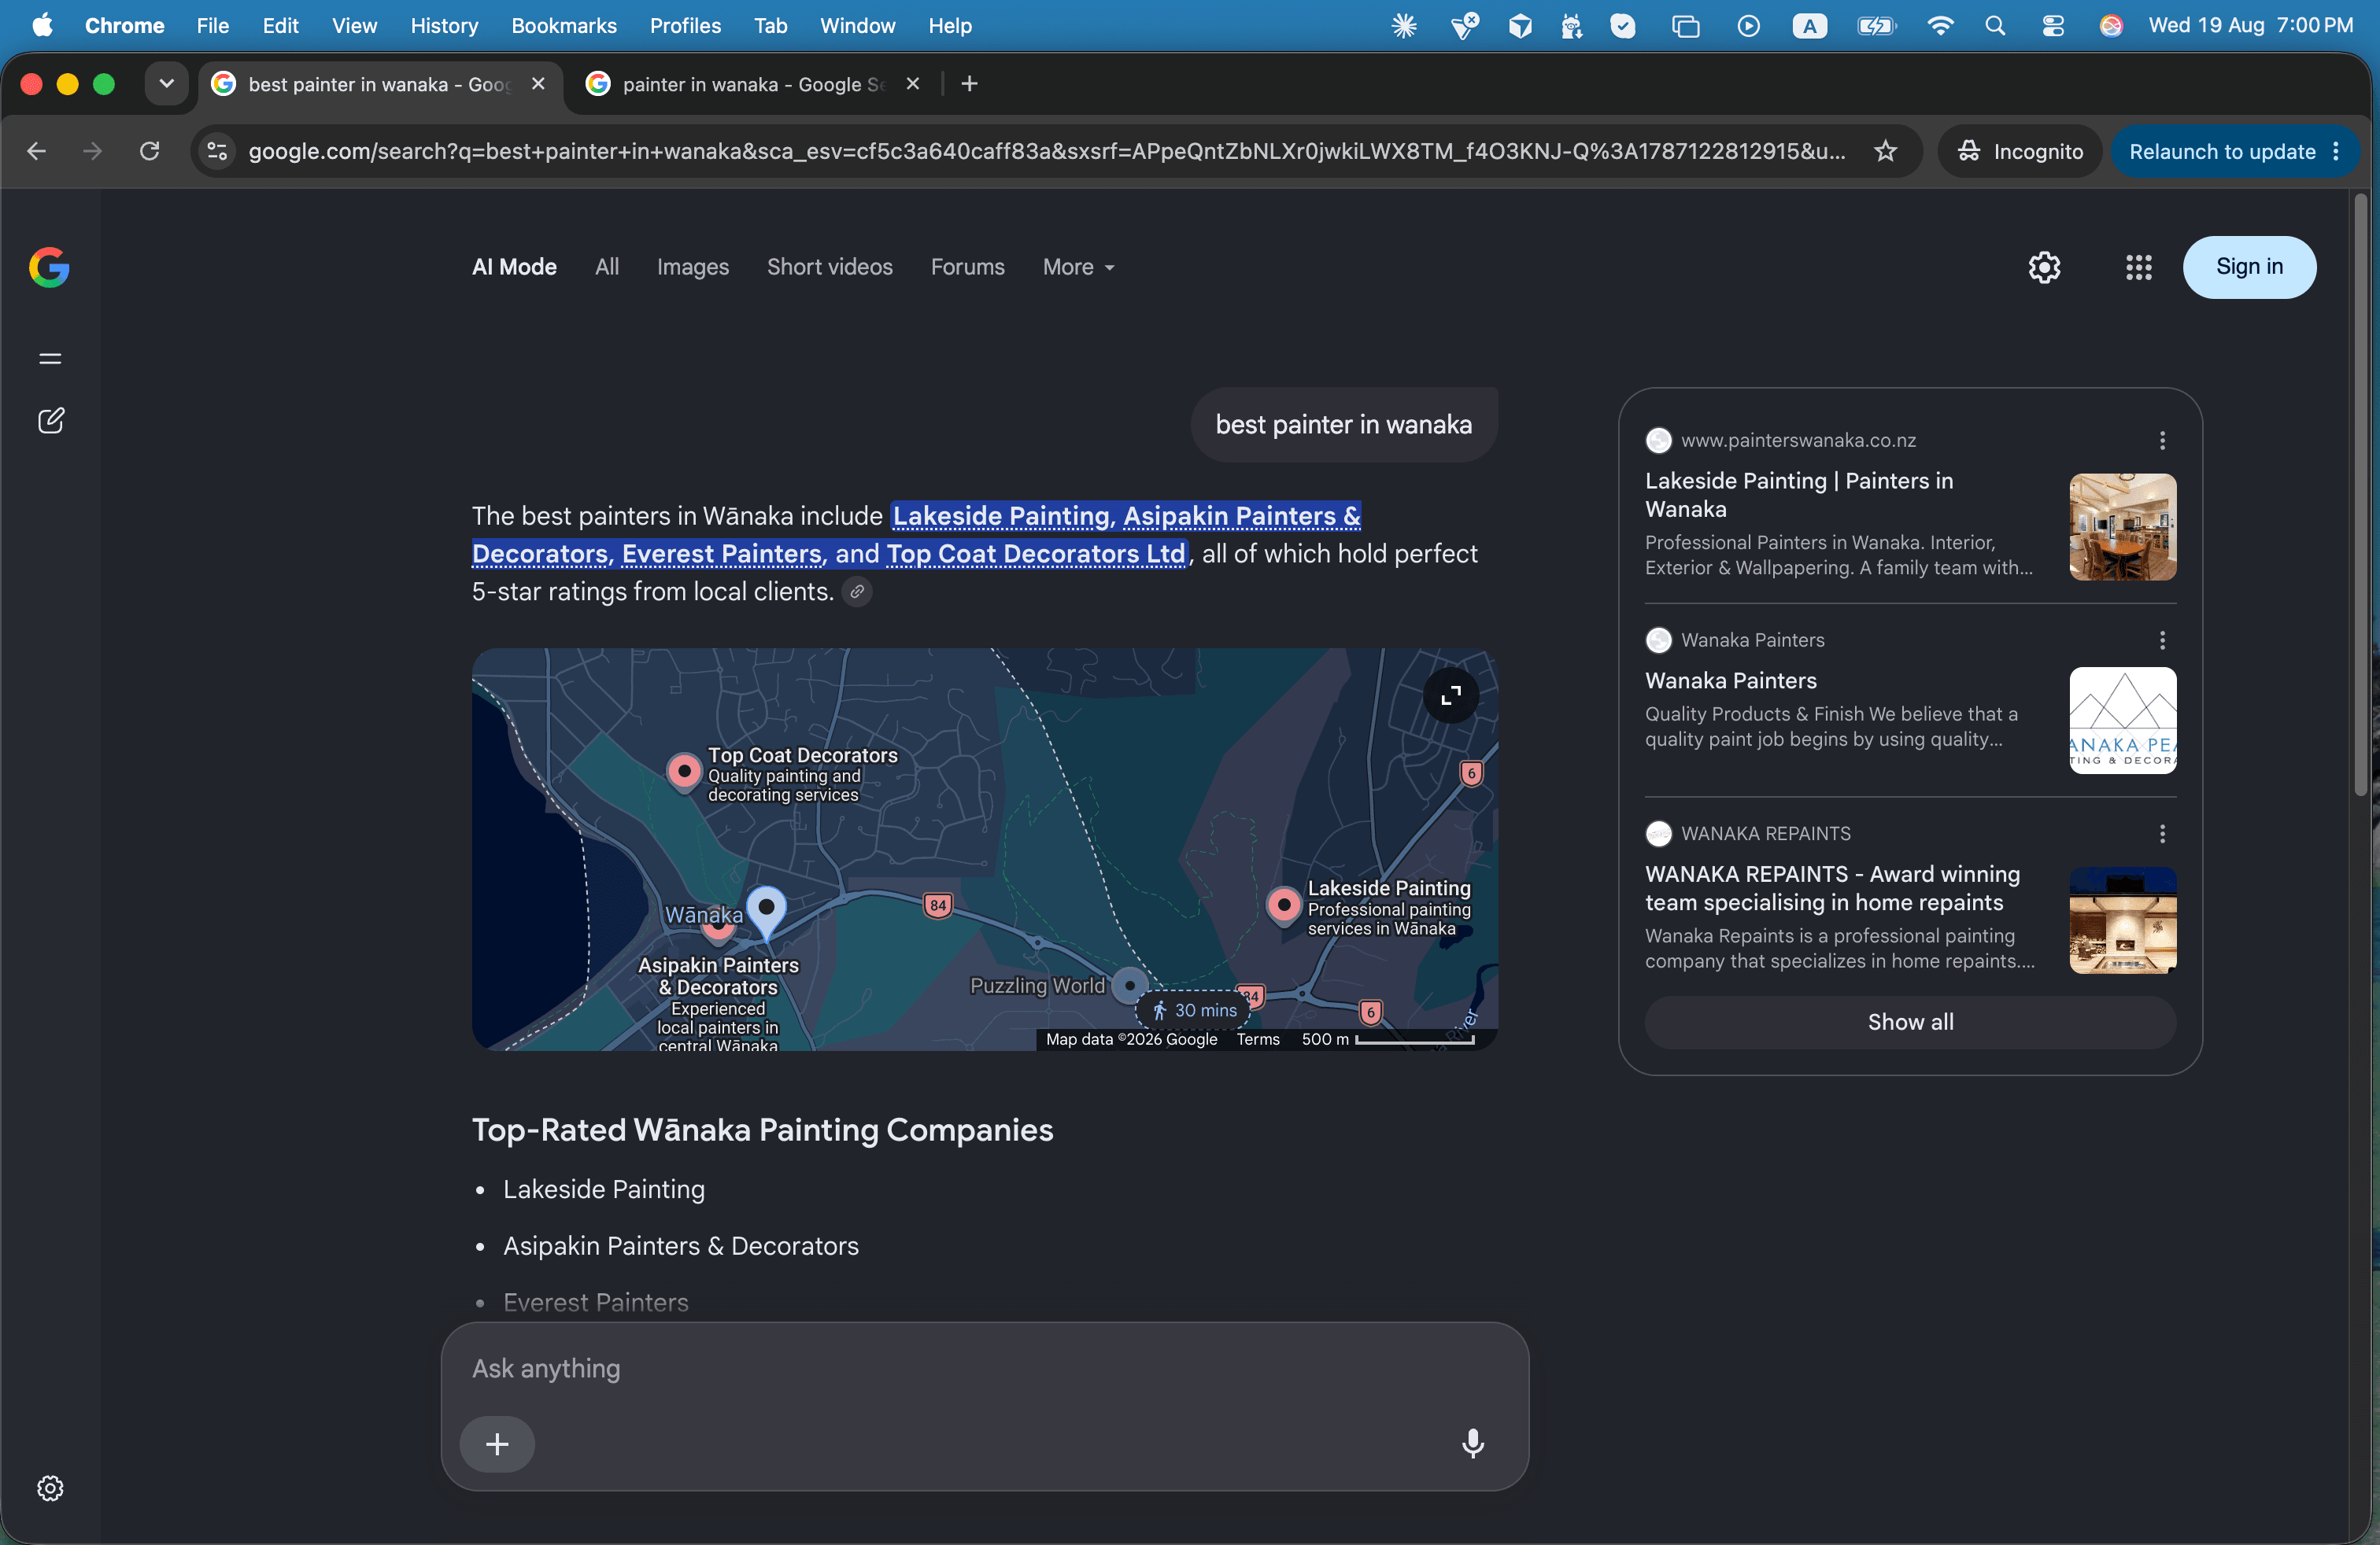Click the Top Coat Decorators map pin
The height and width of the screenshot is (1545, 2380).
684,772
